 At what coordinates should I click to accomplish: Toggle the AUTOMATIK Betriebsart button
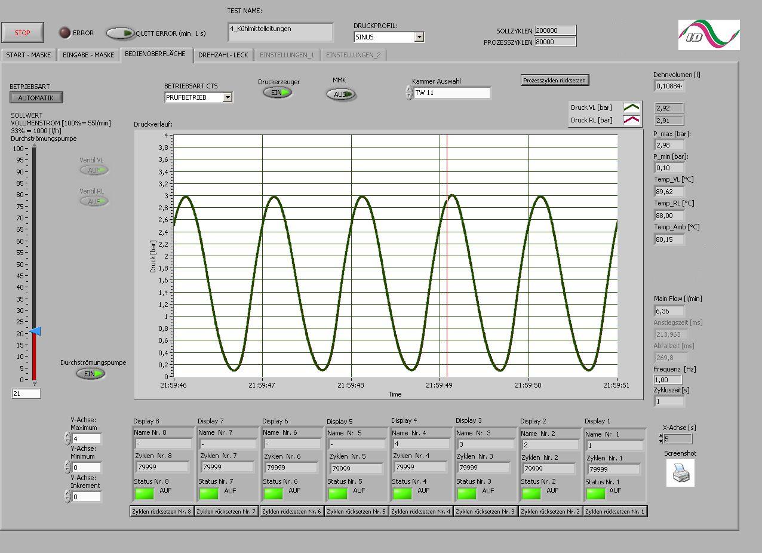(36, 98)
